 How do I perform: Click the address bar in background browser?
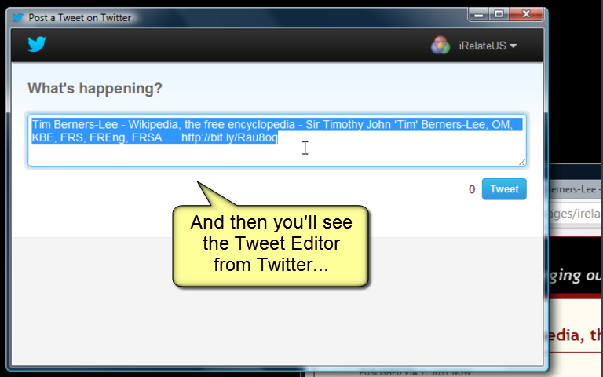576,213
